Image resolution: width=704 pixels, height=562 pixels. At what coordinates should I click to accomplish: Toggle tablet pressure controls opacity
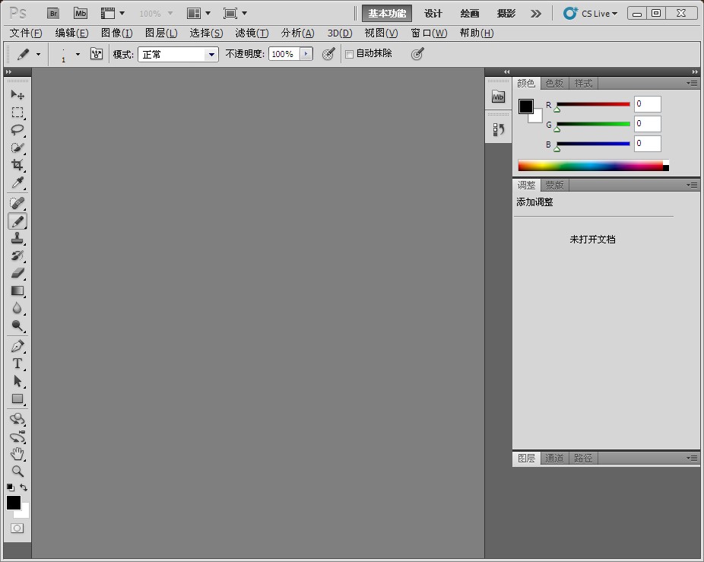coord(328,54)
